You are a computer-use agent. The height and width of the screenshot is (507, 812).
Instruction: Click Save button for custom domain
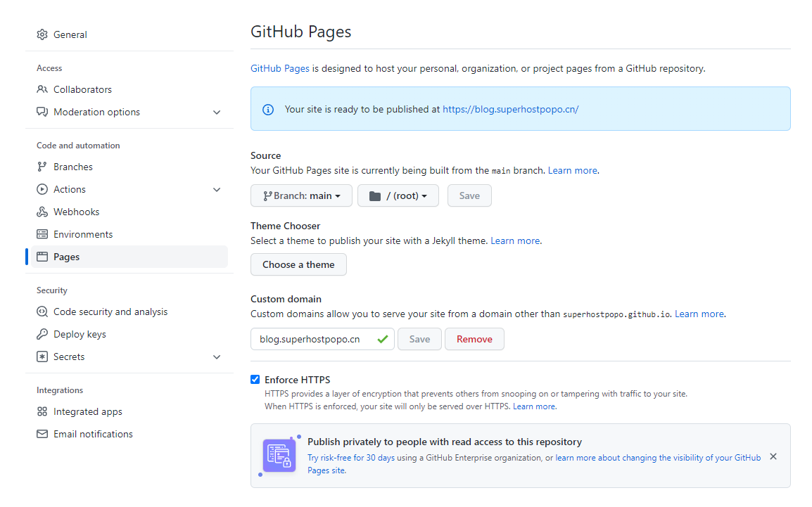(x=419, y=339)
